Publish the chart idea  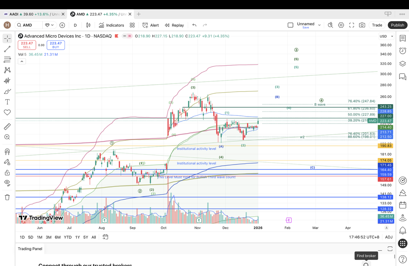(x=397, y=25)
